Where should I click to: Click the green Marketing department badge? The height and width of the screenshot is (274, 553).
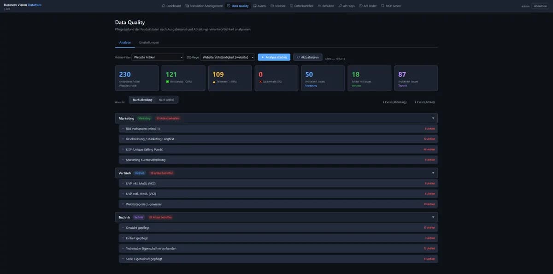pyautogui.click(x=144, y=118)
